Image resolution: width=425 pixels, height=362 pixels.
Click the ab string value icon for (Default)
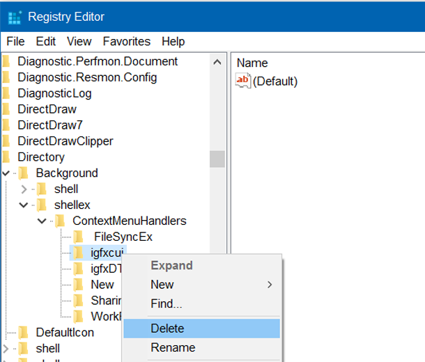point(242,81)
